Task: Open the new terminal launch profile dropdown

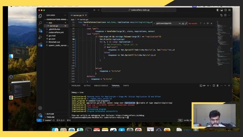Action: tap(210, 86)
